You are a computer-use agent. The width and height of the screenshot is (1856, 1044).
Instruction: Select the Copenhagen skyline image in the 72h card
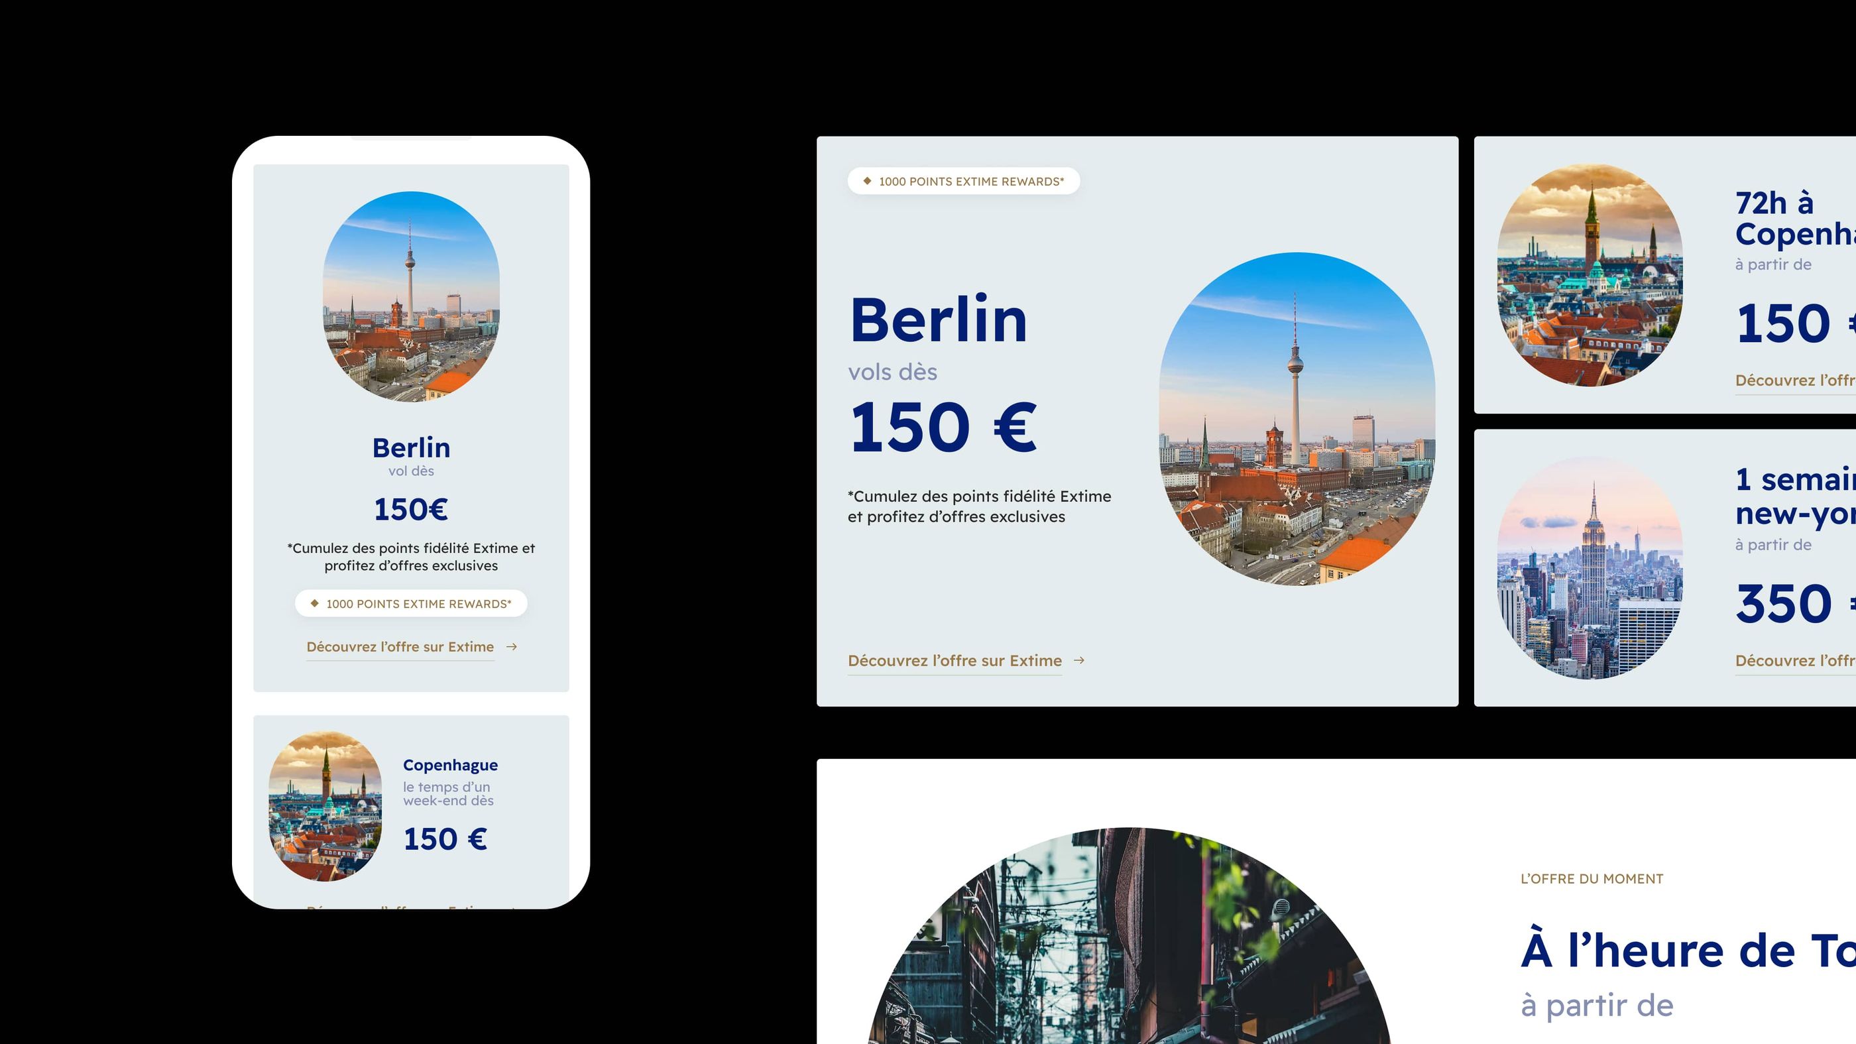(1590, 275)
